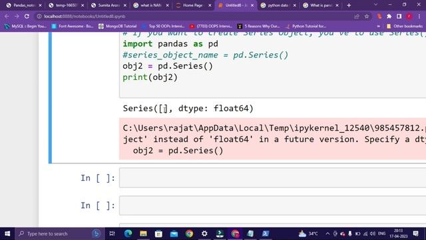Open File Explorer from taskbar

(x=144, y=233)
